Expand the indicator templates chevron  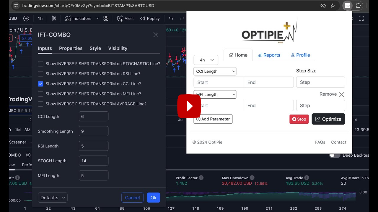97,18
